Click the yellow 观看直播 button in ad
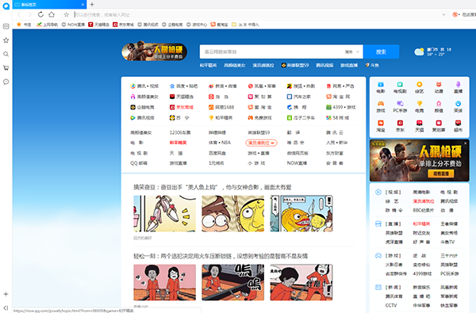The height and width of the screenshot is (313, 476). tap(441, 174)
